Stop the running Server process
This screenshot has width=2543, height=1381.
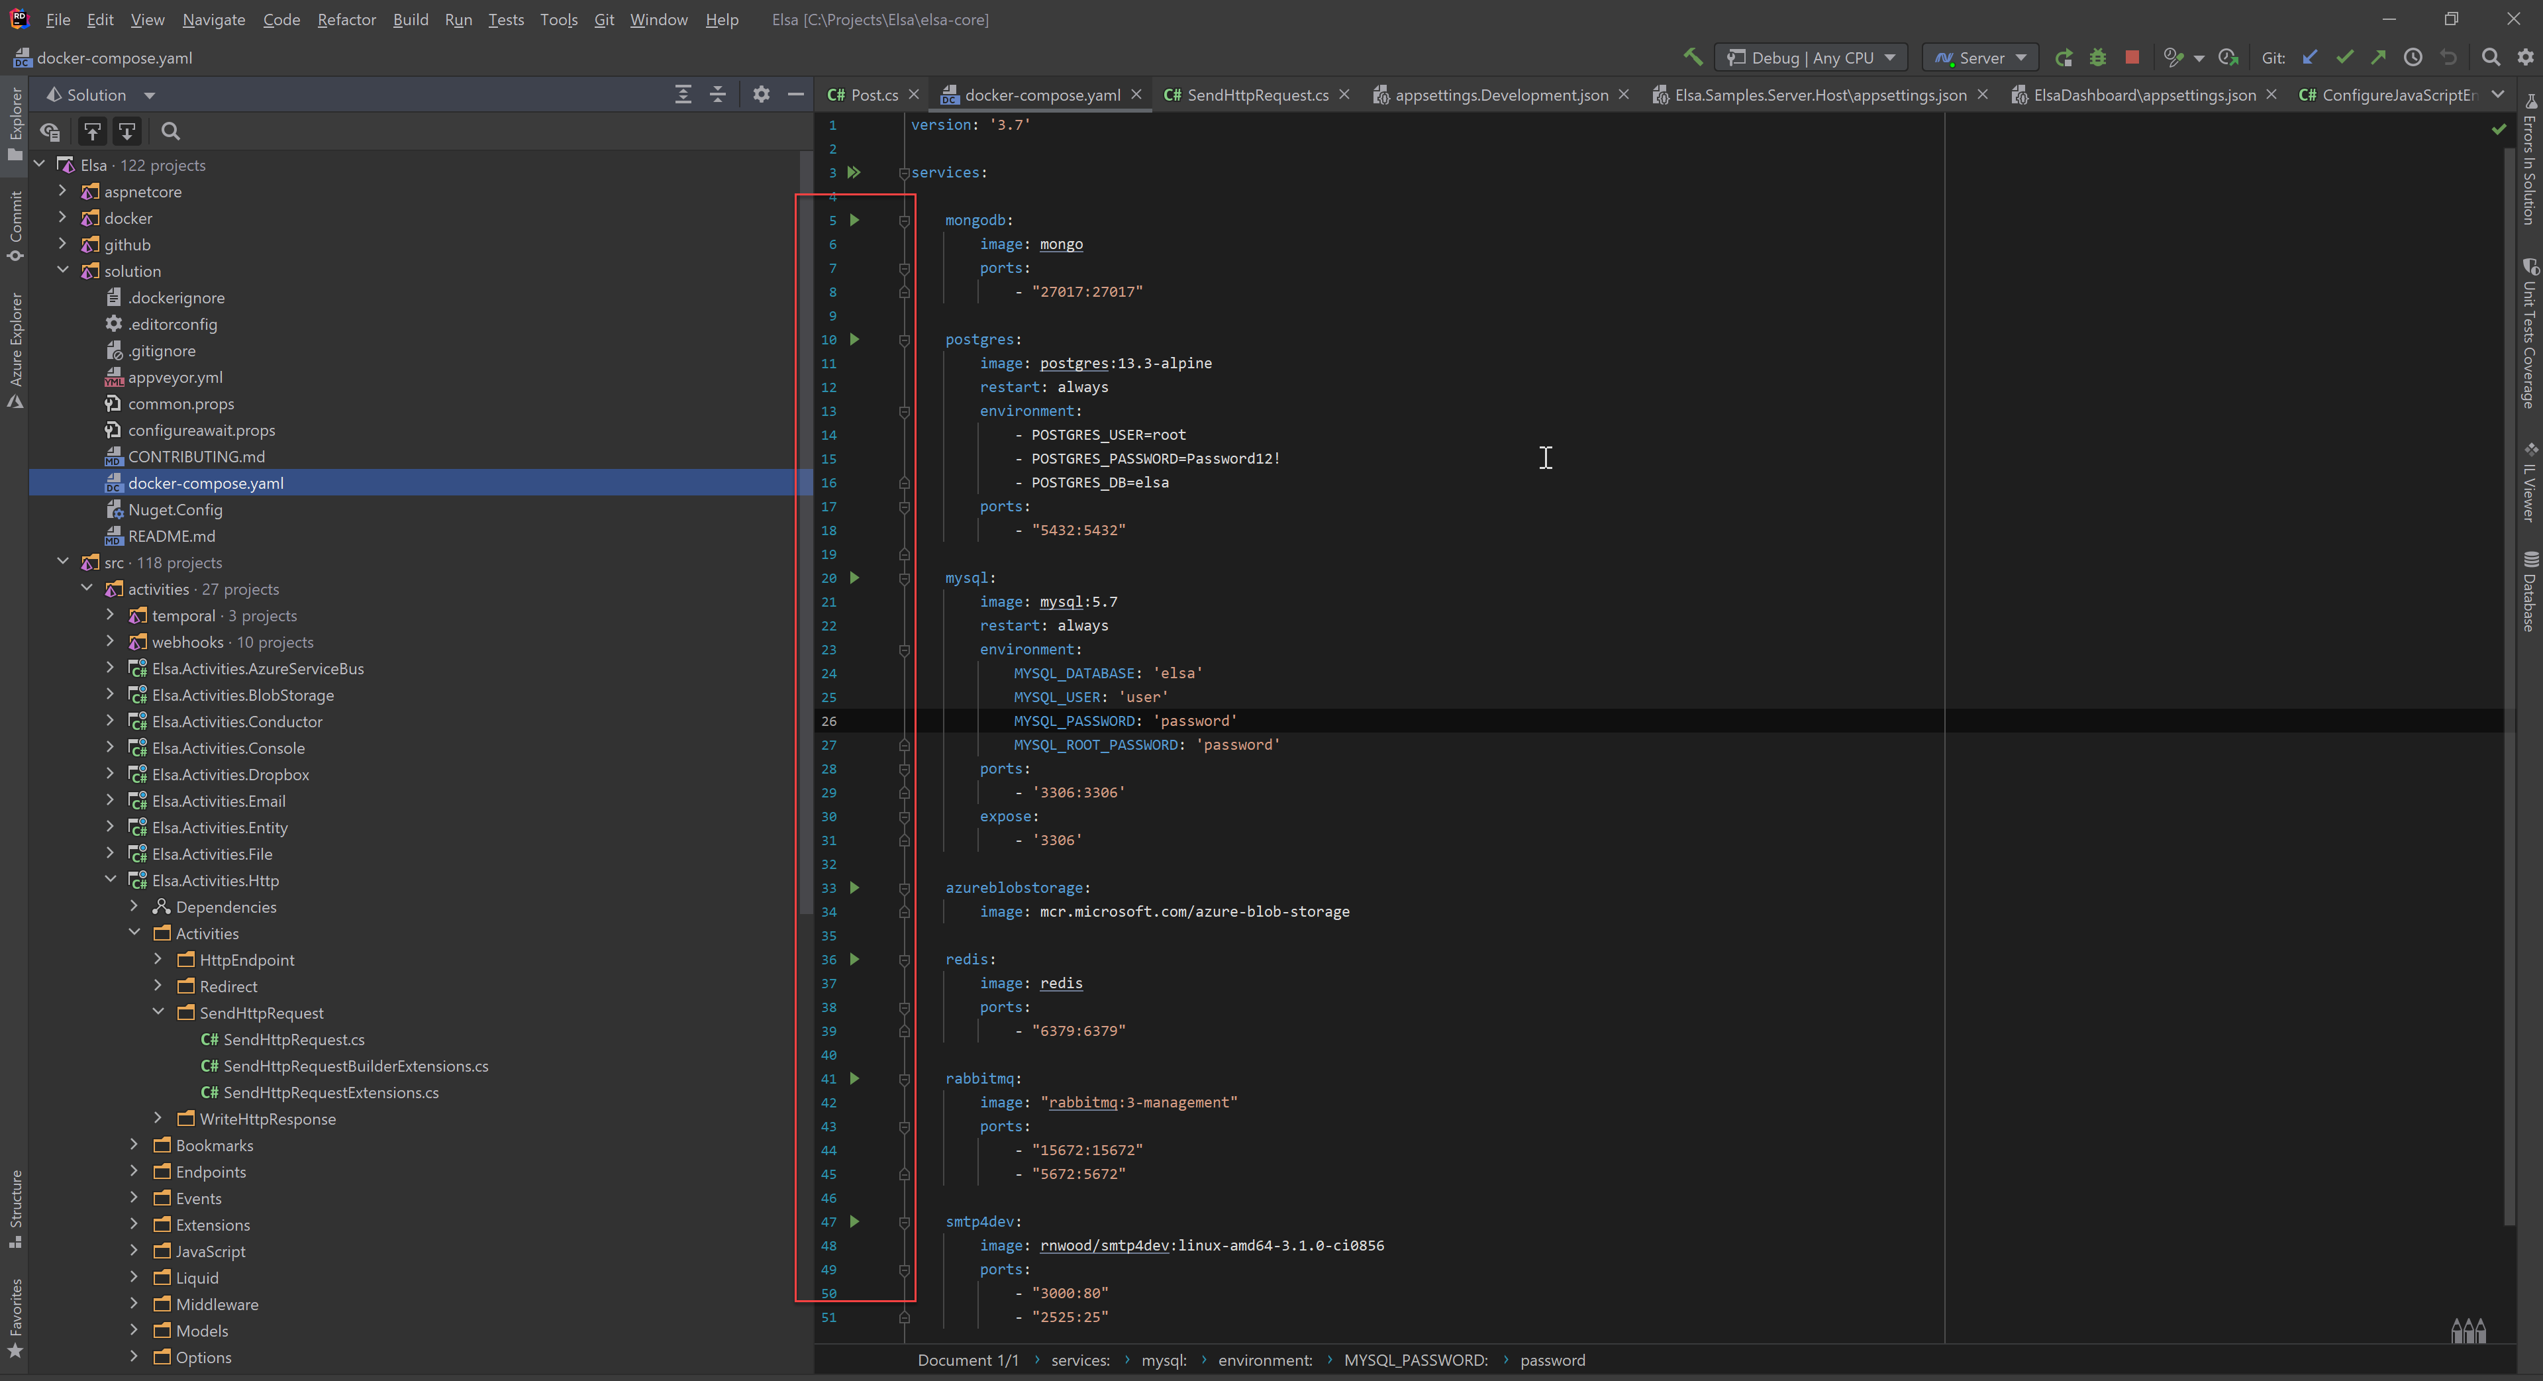click(x=2131, y=57)
